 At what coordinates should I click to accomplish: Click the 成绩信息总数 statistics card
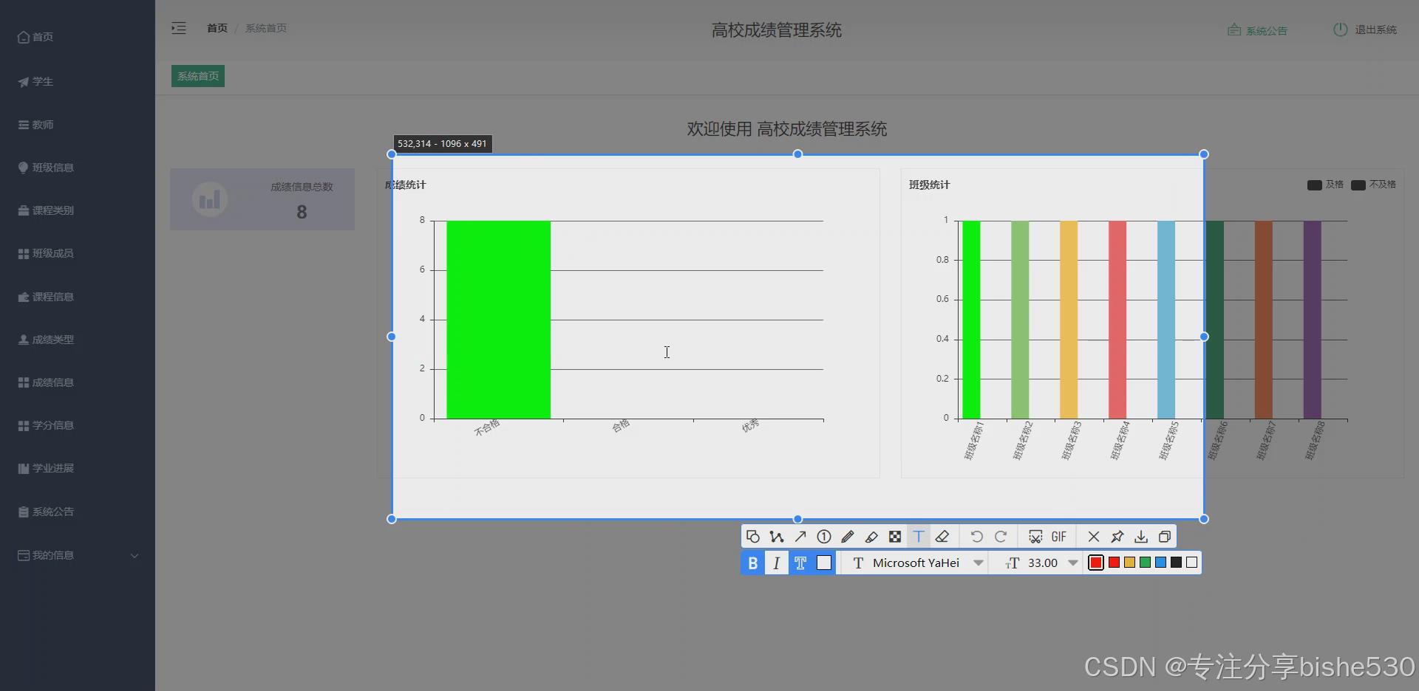(x=262, y=199)
